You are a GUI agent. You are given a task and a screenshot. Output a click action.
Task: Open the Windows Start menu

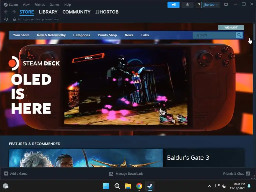coord(106,186)
